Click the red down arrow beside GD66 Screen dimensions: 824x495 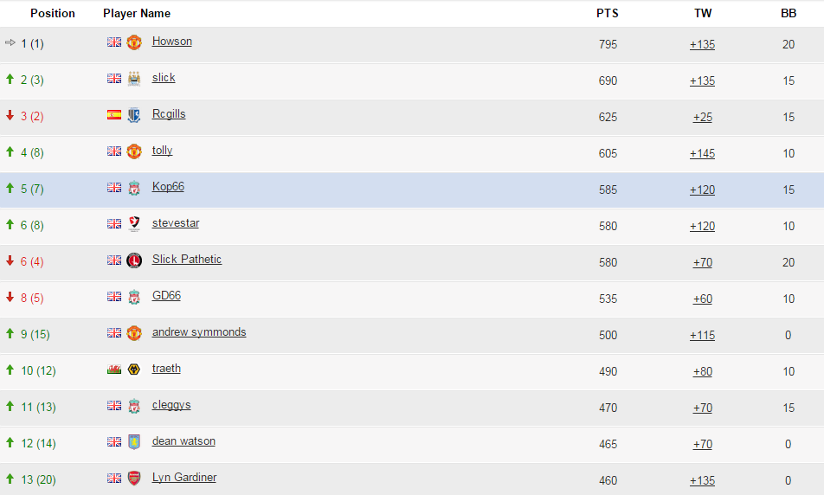[x=10, y=298]
